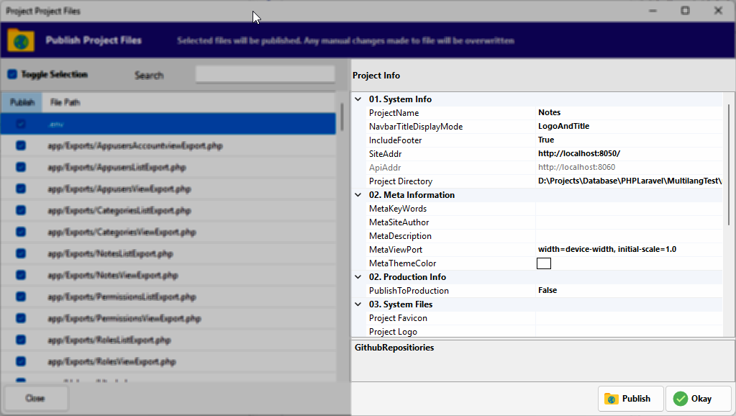Select the app/Exports/CategoriesViewExport.php file path

pos(122,232)
